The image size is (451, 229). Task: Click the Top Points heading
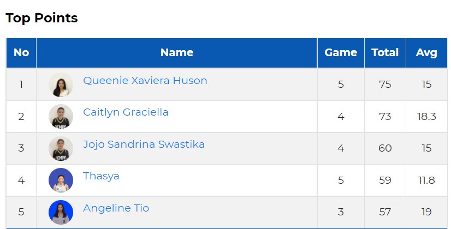point(41,18)
